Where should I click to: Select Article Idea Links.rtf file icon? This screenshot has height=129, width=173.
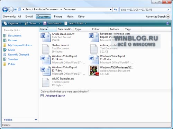tap(46, 37)
